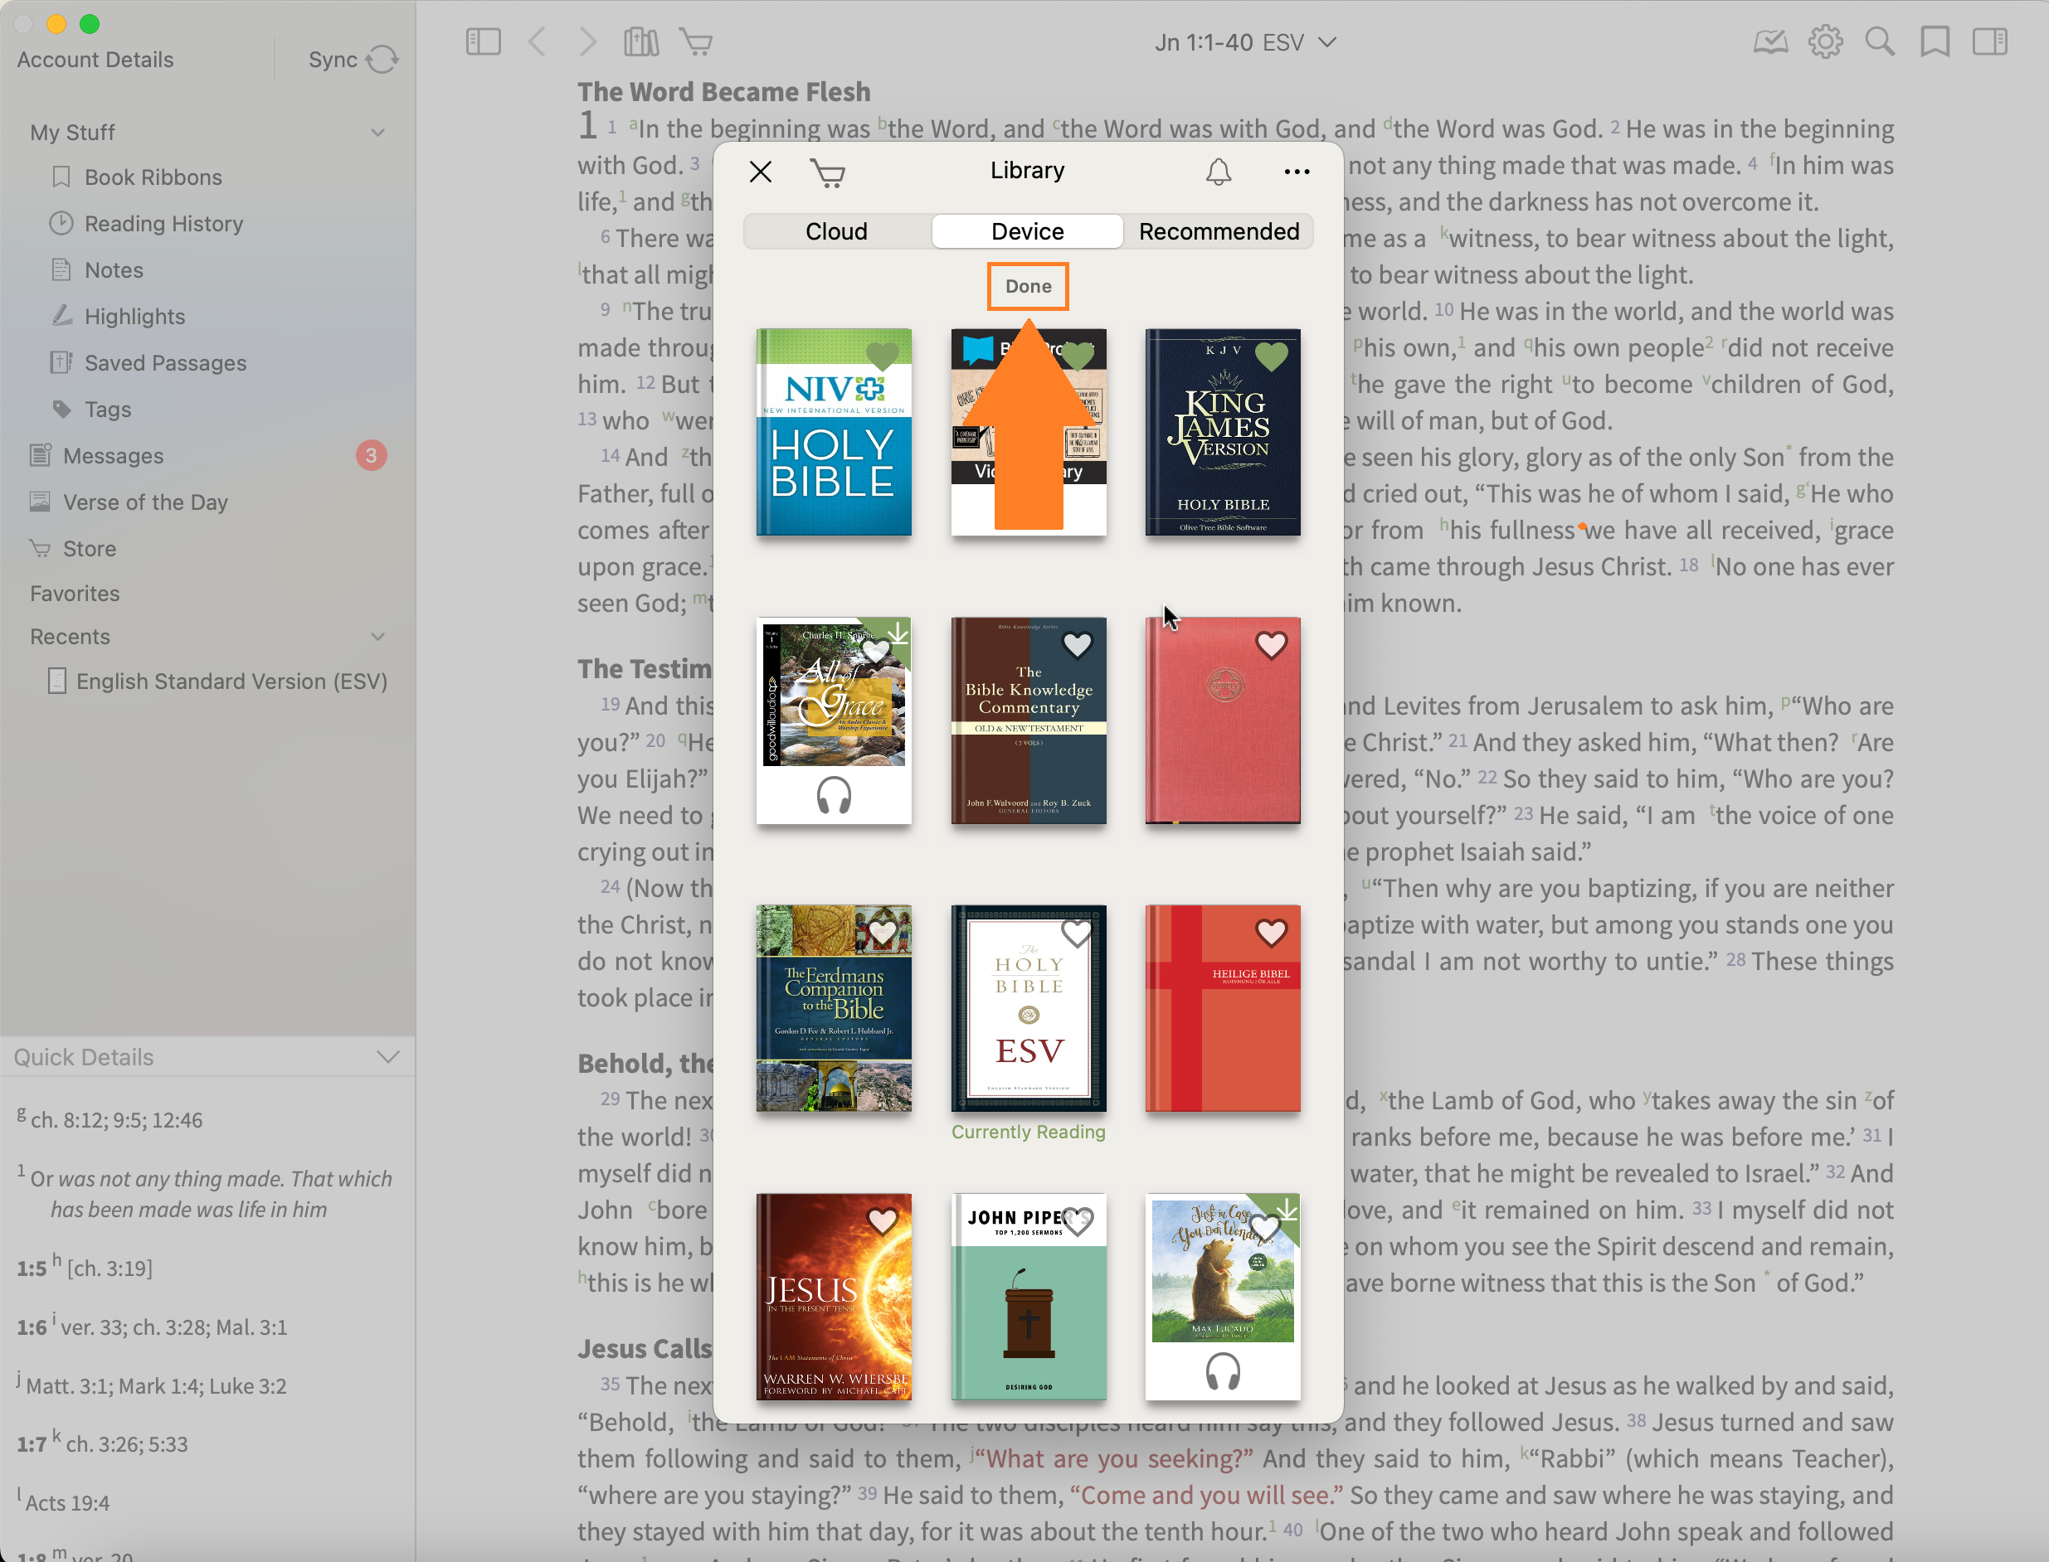The image size is (2049, 1562).
Task: Click the search magnifier icon
Action: pyautogui.click(x=1880, y=41)
